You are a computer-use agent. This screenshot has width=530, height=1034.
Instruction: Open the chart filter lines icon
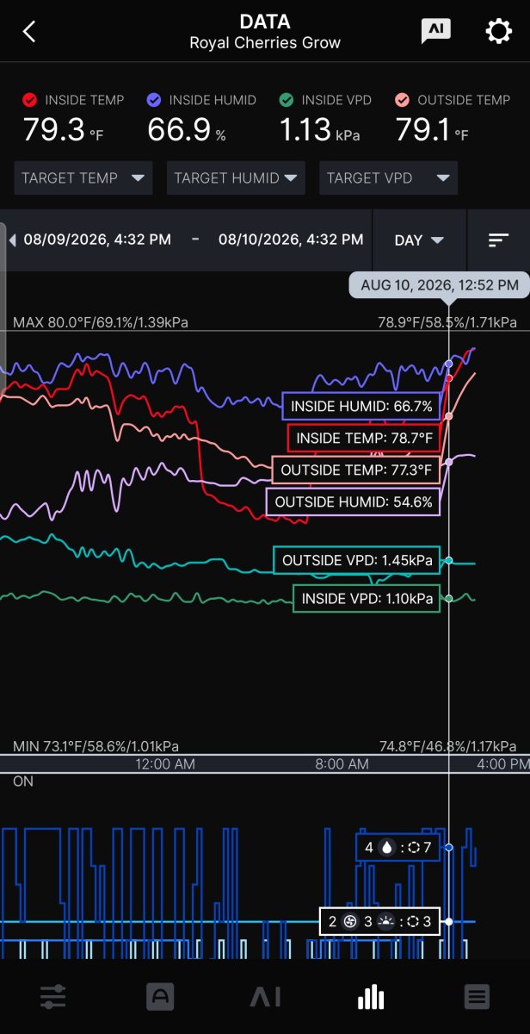pyautogui.click(x=499, y=240)
